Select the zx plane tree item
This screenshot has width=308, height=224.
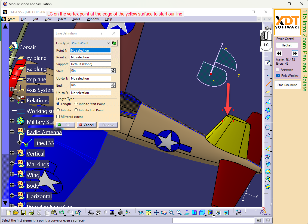coord(36,79)
